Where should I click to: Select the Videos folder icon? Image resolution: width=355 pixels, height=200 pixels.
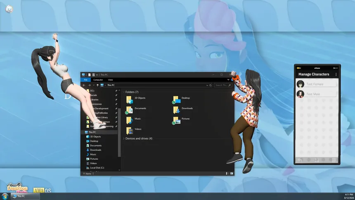point(130,131)
